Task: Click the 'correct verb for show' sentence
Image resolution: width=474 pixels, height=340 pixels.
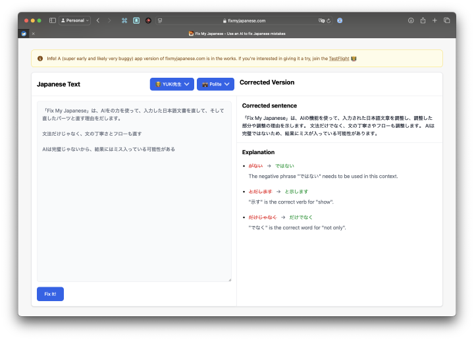Action: pos(291,202)
